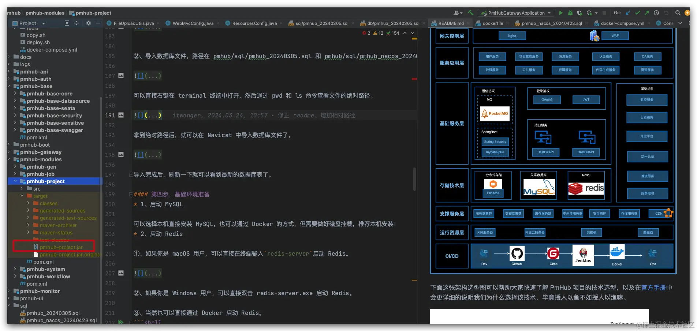Screen dimensions: 697x331
Task: Show hidden editor tabs chevron
Action: [x=680, y=23]
